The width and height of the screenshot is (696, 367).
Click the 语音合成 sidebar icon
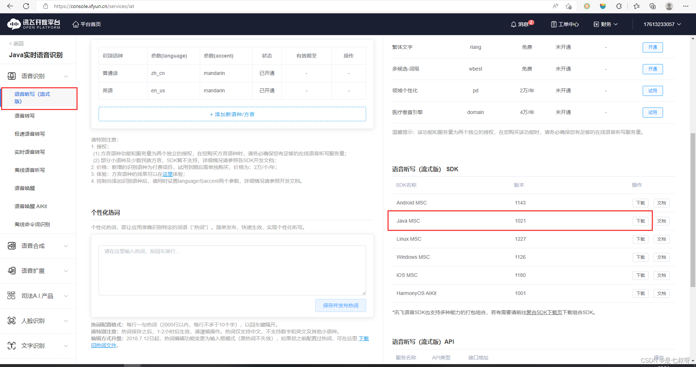click(12, 246)
